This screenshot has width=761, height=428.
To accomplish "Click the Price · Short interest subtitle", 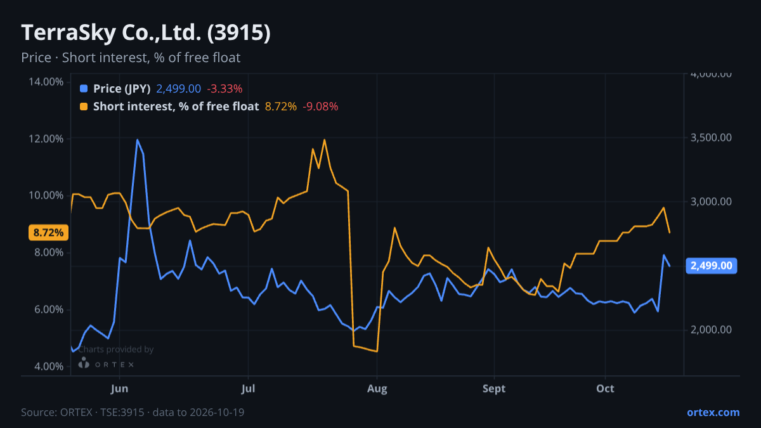I will point(131,58).
